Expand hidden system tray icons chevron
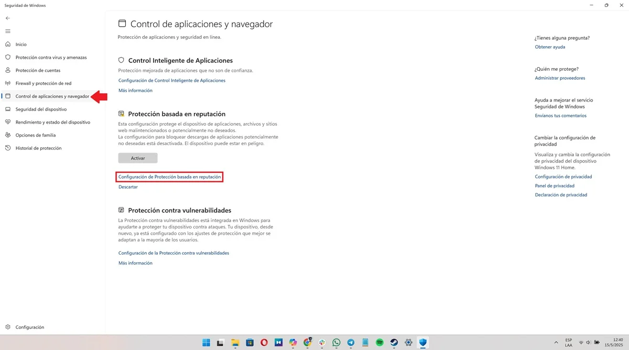The width and height of the screenshot is (629, 350). [x=556, y=343]
